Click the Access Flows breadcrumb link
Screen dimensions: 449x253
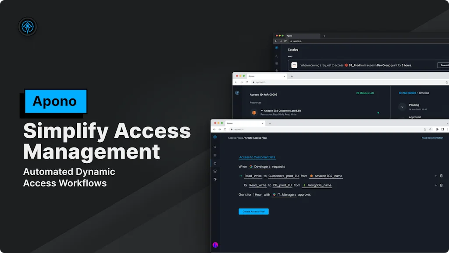[235, 138]
